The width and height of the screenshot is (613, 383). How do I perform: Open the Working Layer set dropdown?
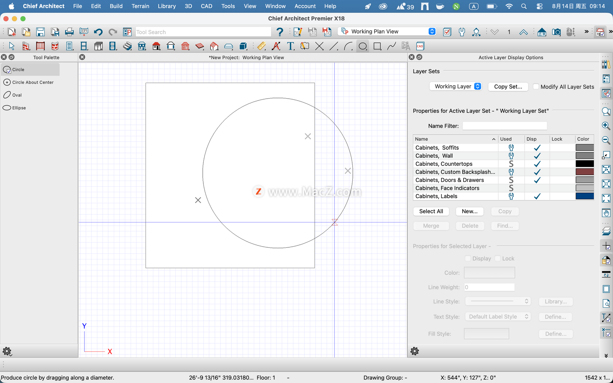point(456,86)
